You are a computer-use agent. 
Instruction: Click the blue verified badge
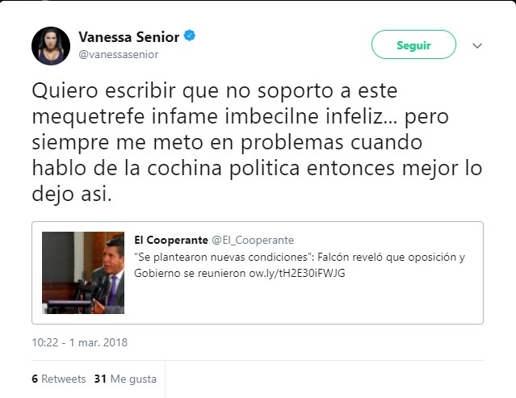(189, 36)
